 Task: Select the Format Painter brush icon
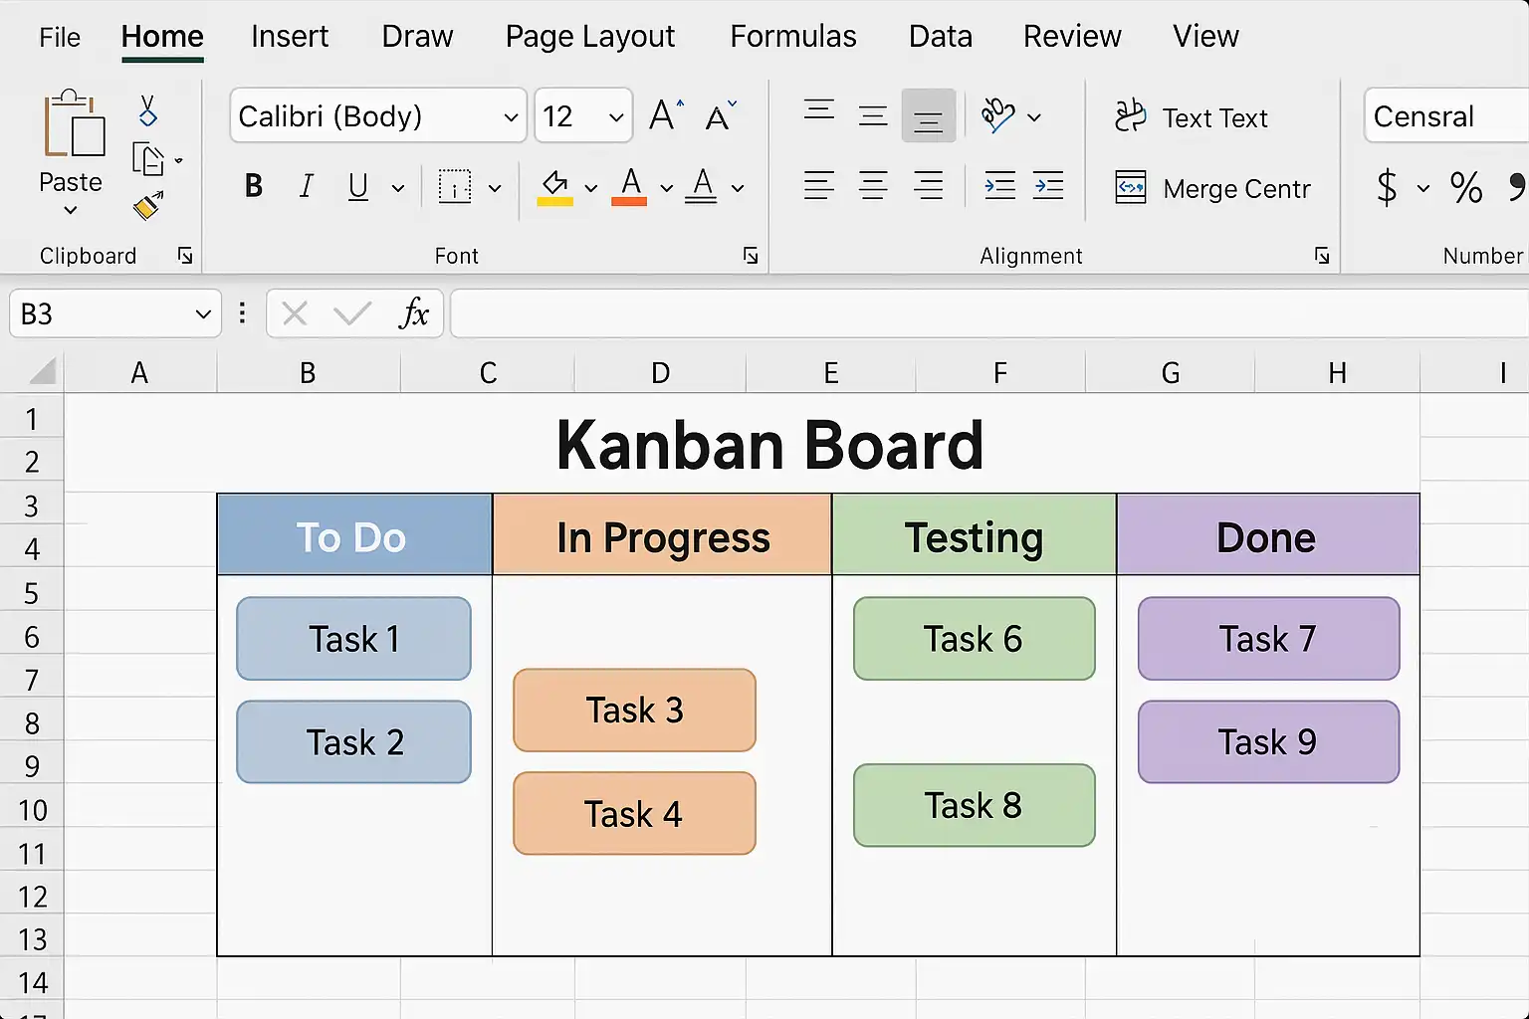coord(147,205)
